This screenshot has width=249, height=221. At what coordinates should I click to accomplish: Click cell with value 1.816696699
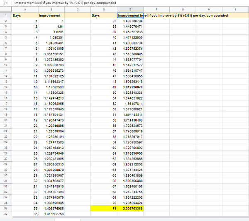130,153
